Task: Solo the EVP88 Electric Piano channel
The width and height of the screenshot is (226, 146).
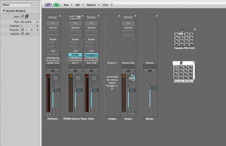Action: point(80,110)
